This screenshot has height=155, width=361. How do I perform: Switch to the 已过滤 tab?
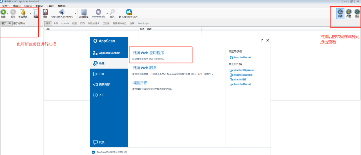click(106, 23)
